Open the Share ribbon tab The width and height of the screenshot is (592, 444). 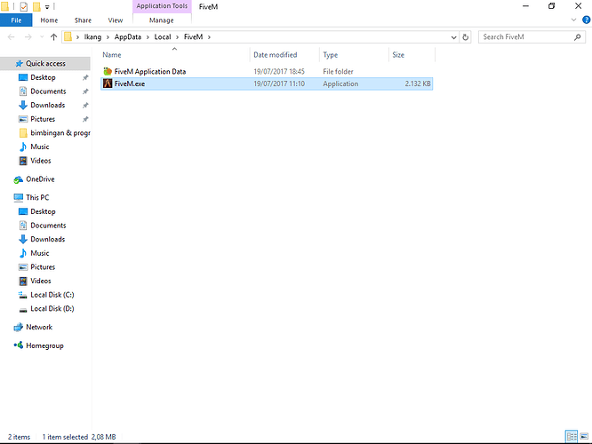(83, 20)
